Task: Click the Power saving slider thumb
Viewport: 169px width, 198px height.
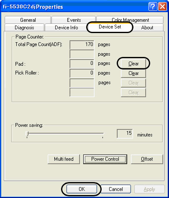Action: pos(27,134)
